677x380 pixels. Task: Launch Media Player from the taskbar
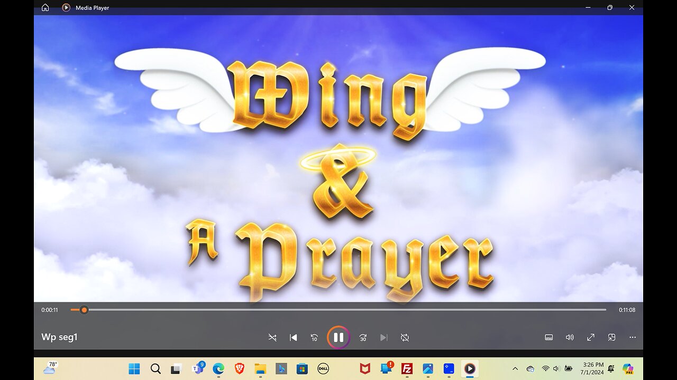tap(469, 369)
